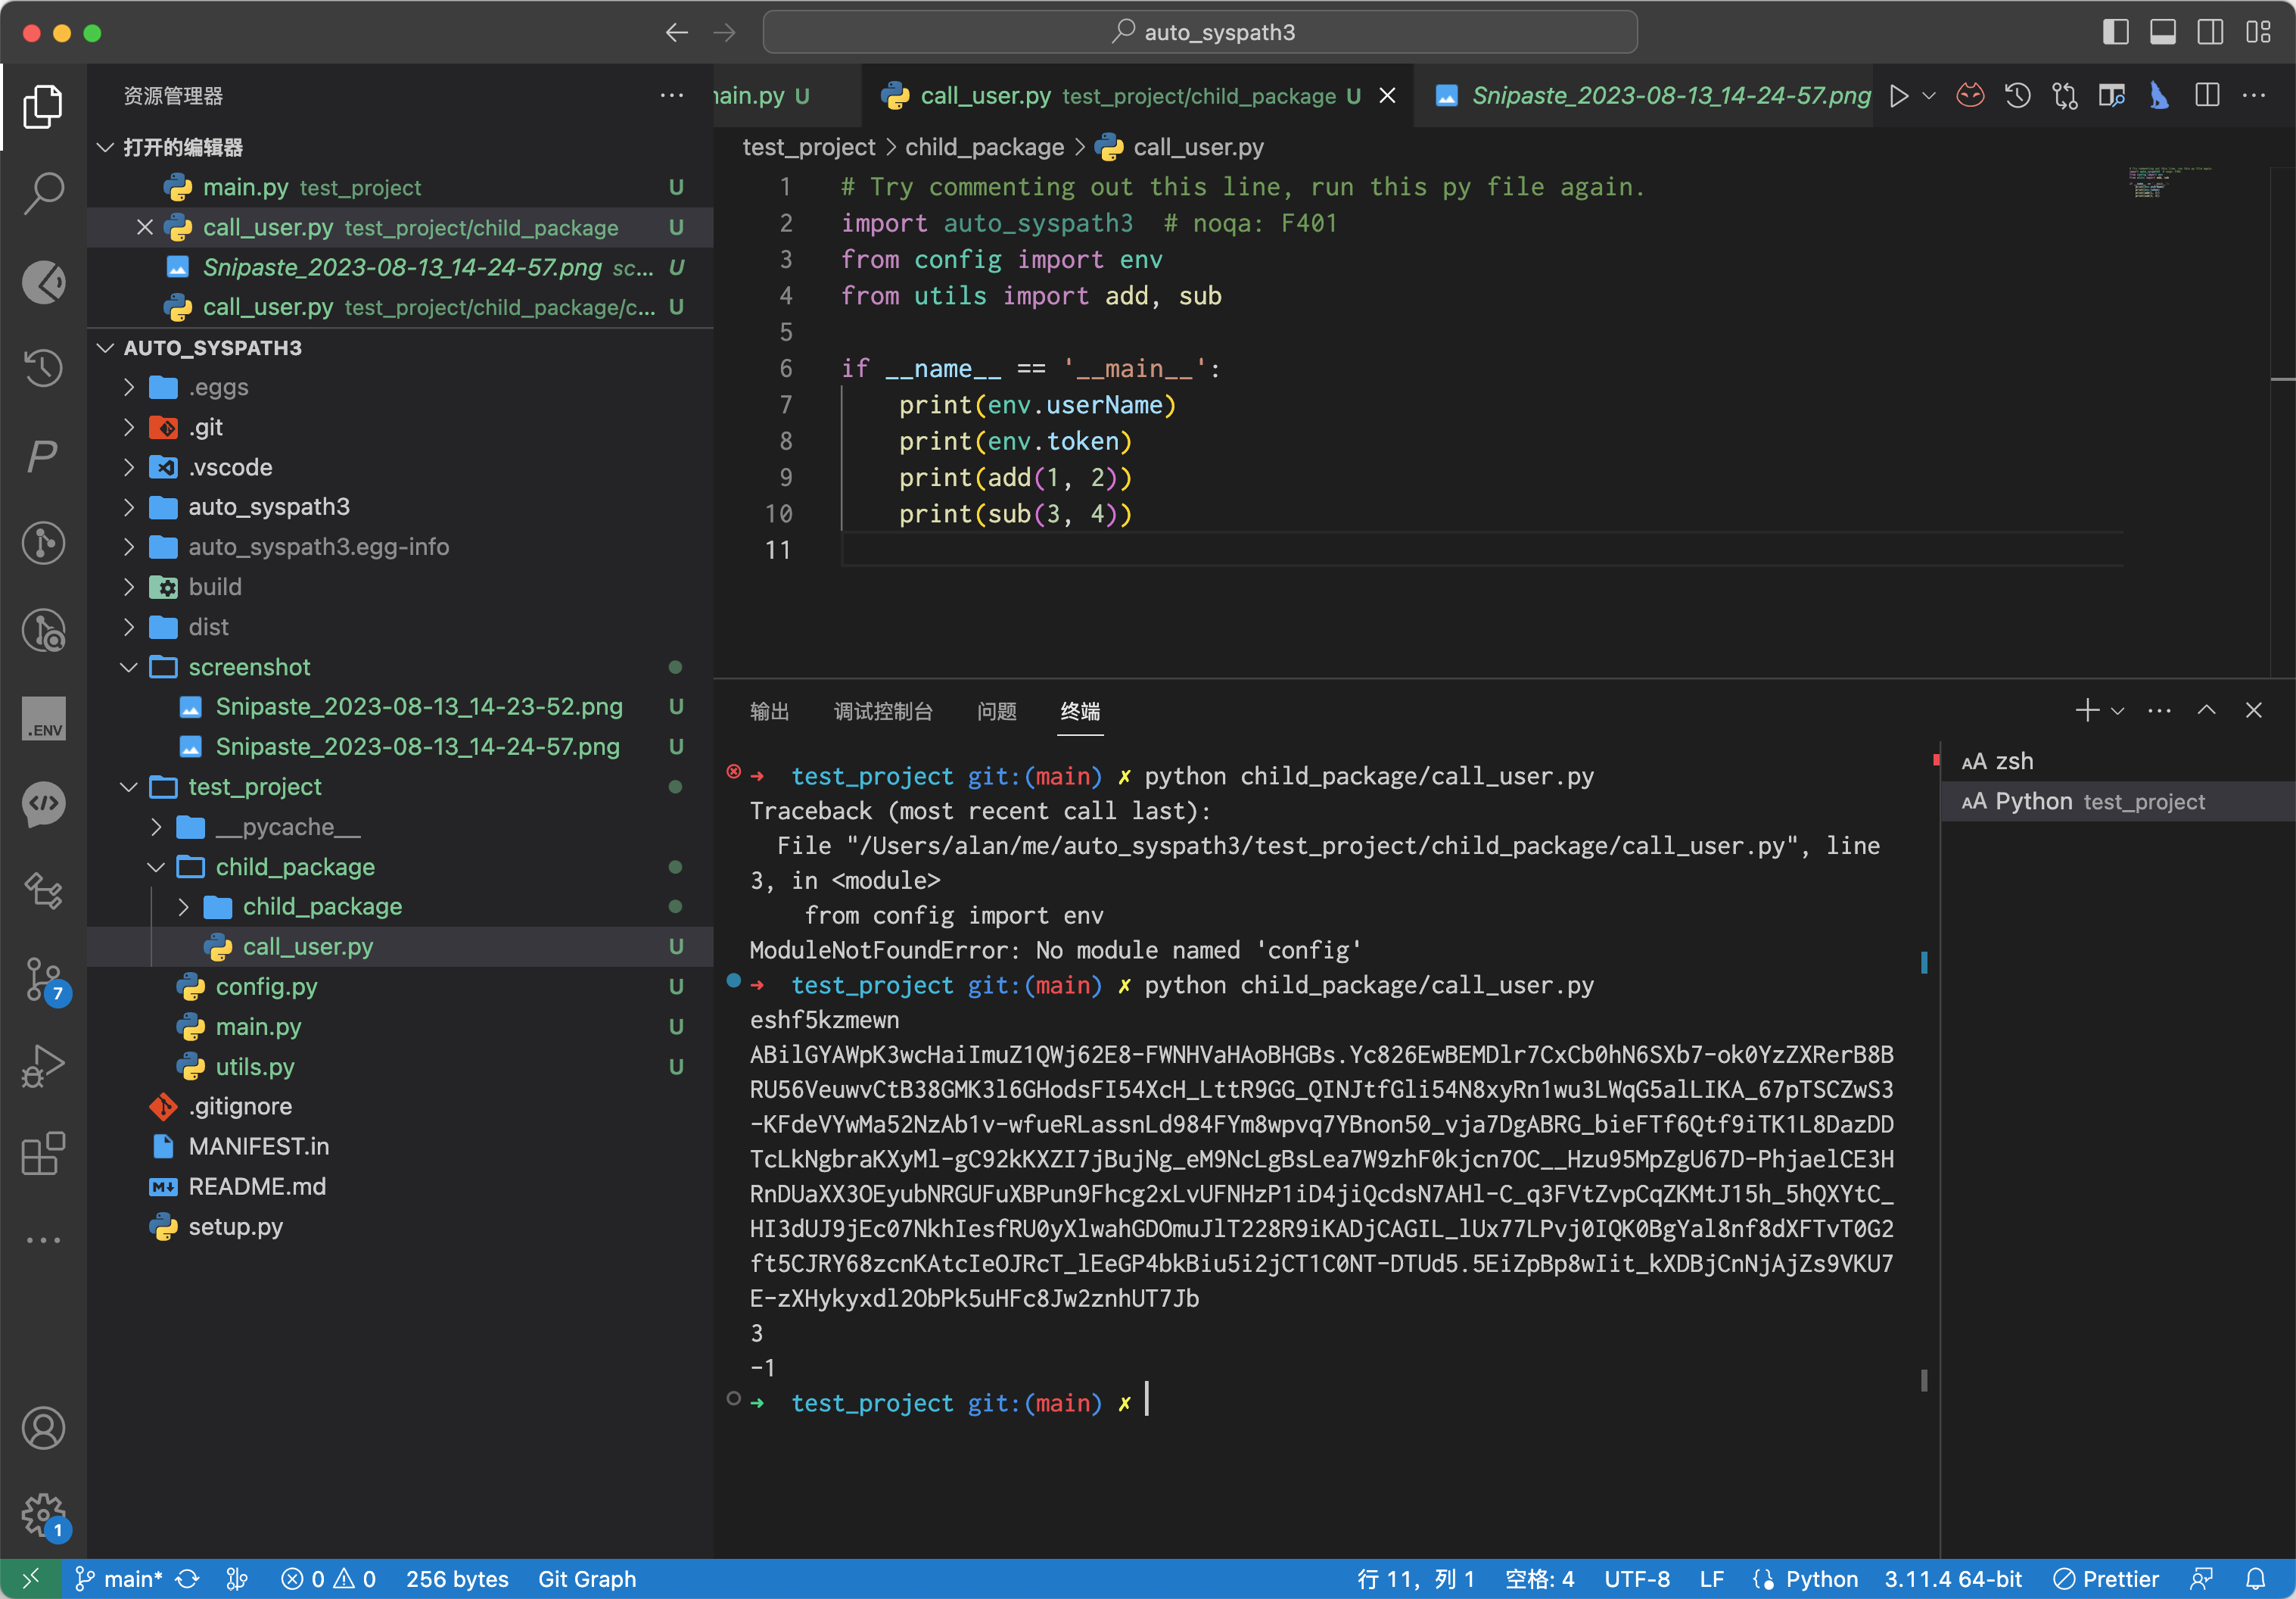Image resolution: width=2296 pixels, height=1599 pixels.
Task: Click Git Graph in the status bar
Action: coord(586,1578)
